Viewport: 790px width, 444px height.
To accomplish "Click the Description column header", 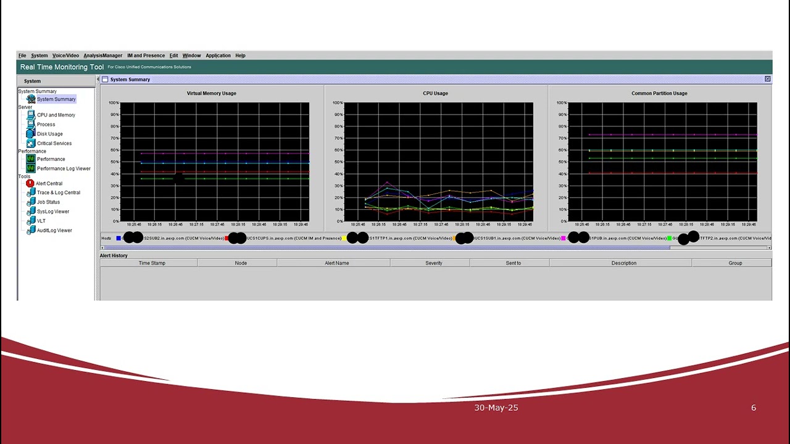I will pyautogui.click(x=621, y=263).
